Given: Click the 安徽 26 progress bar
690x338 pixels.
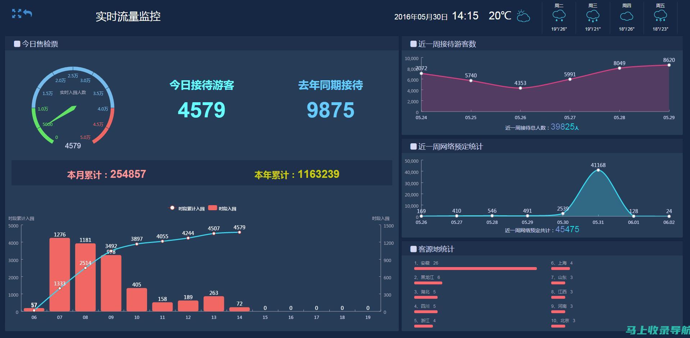Looking at the screenshot, I should (x=475, y=269).
